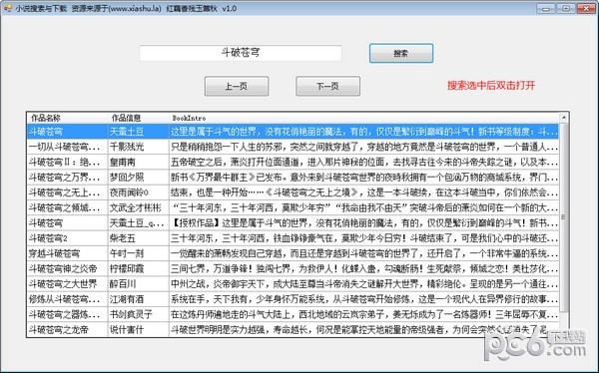Select row 斗破苍穹之无上...
Image resolution: width=599 pixels, height=373 pixels.
(x=293, y=192)
